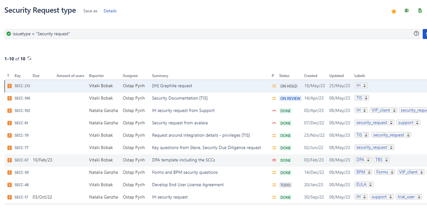Sort by the Updated column header
This screenshot has width=427, height=209.
click(336, 76)
